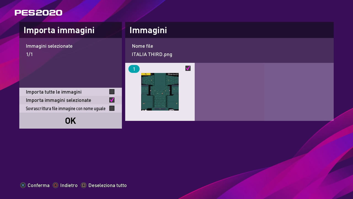Deselect the checkbox on image tile 1
The width and height of the screenshot is (353, 199).
(188, 68)
